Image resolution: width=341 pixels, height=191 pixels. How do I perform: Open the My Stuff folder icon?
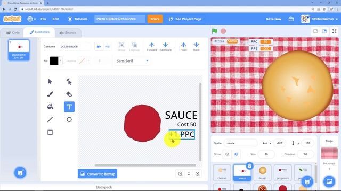tap(291, 19)
